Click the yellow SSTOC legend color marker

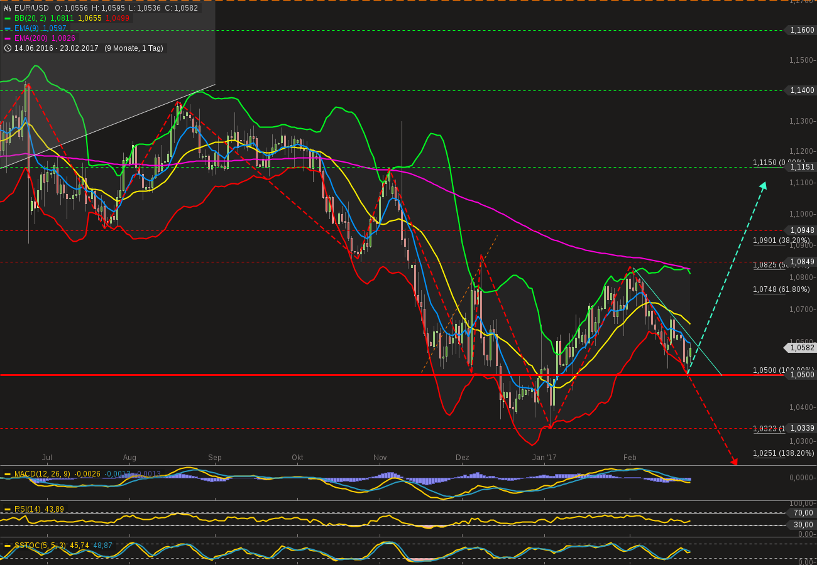(8, 546)
